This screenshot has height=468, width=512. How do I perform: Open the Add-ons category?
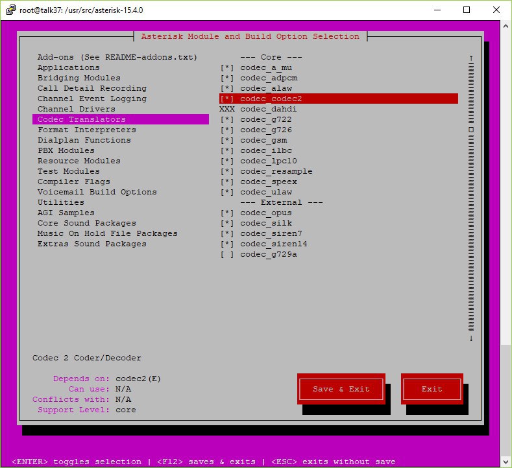pyautogui.click(x=117, y=58)
